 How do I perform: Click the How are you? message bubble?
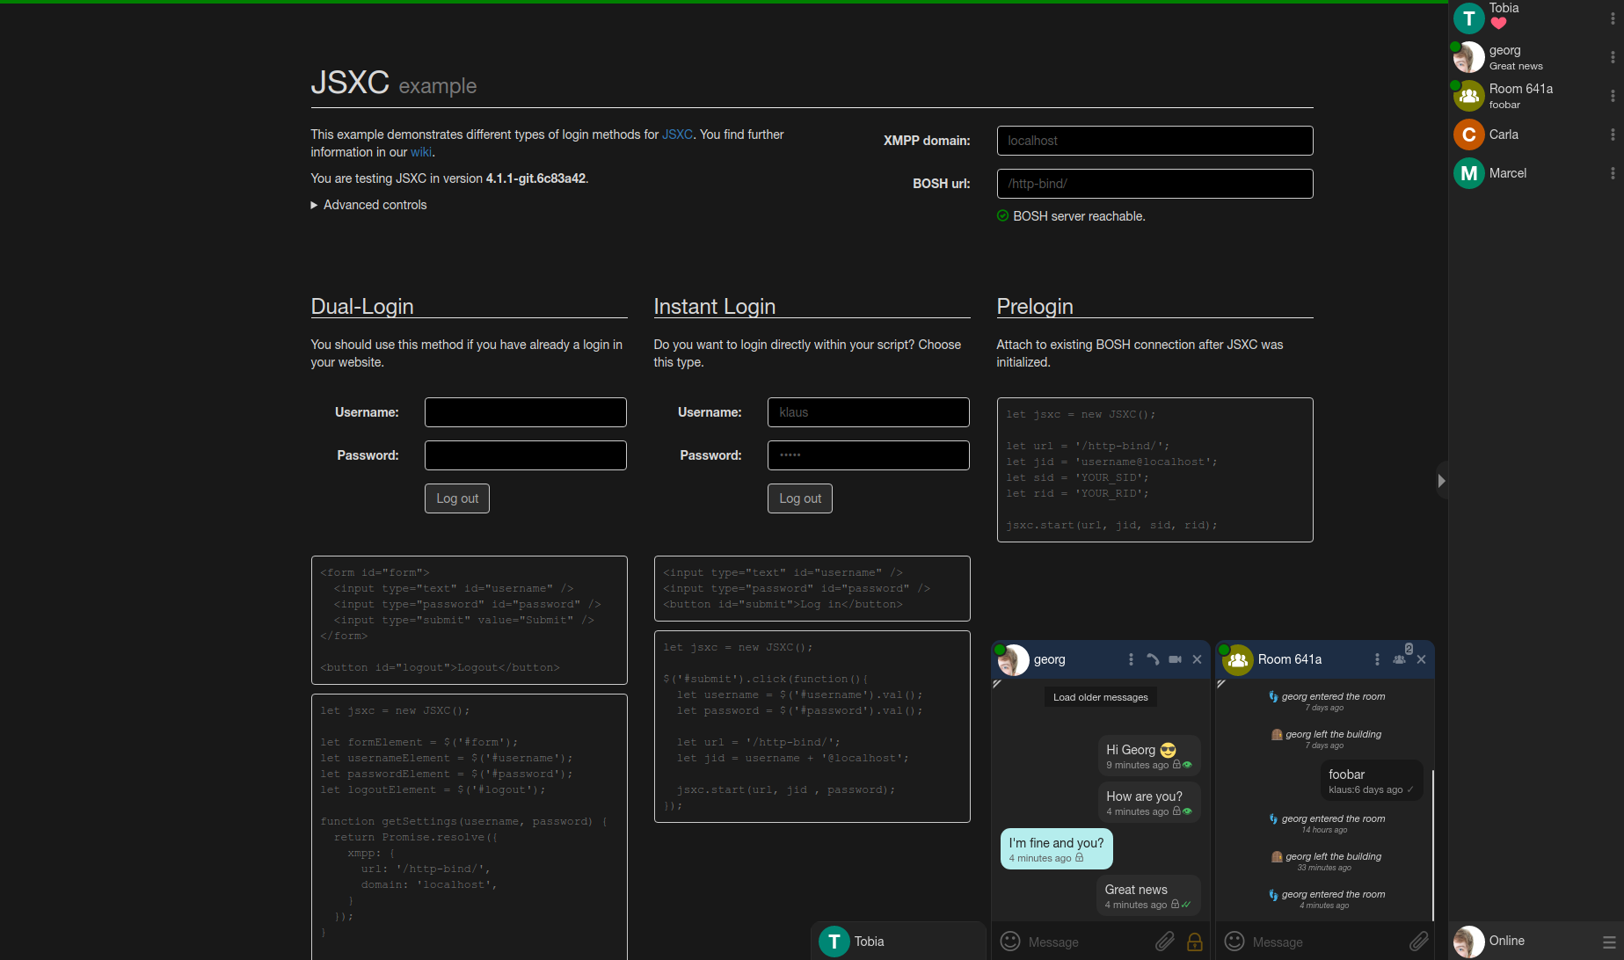point(1149,802)
